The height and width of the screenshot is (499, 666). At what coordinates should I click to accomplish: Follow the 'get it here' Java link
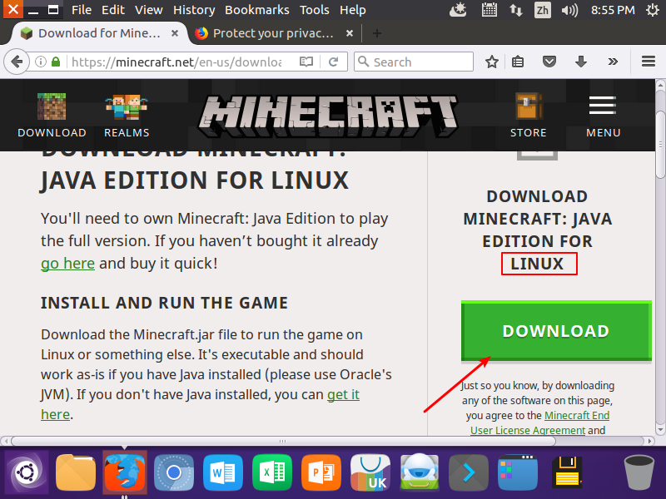coord(343,394)
